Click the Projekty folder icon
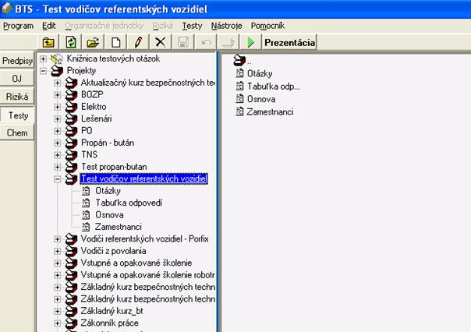 pyautogui.click(x=57, y=71)
